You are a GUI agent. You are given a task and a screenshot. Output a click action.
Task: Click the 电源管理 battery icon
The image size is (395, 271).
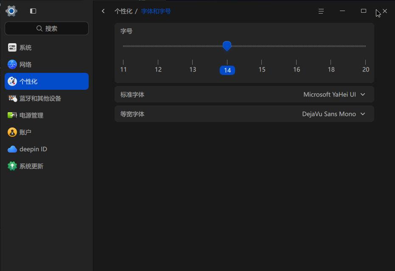12,115
